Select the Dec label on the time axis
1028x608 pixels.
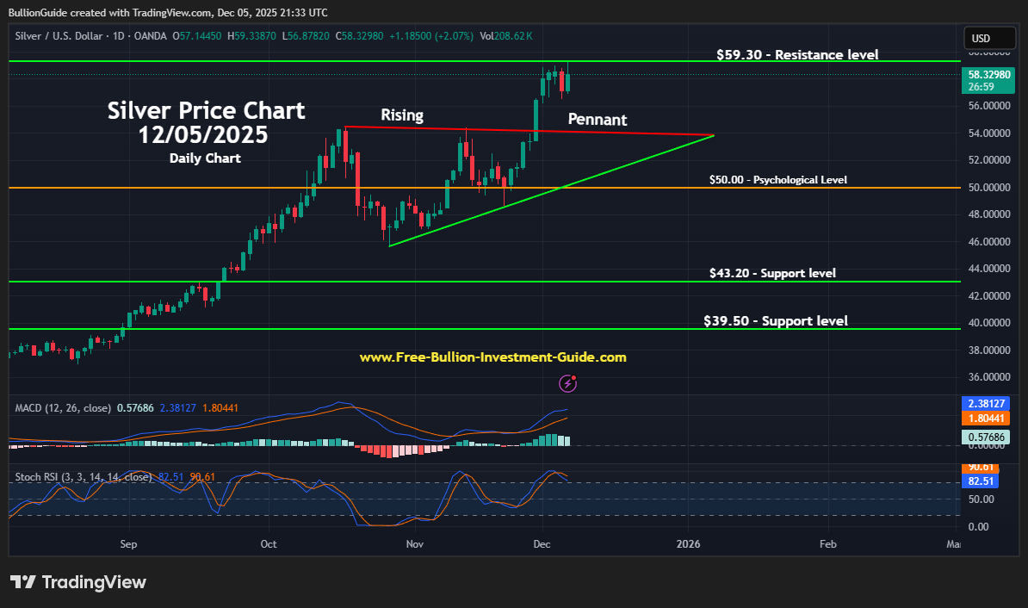pos(542,544)
